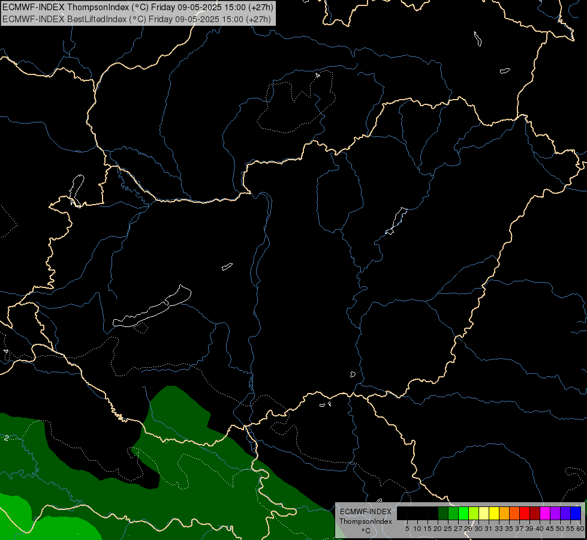Click the purple 45–50 legend swatch
This screenshot has width=587, height=540.
555,513
